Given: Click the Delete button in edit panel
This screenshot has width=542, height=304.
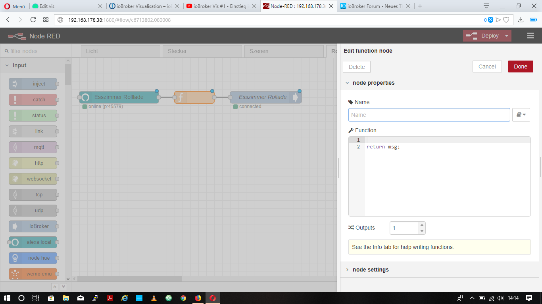Looking at the screenshot, I should (357, 67).
